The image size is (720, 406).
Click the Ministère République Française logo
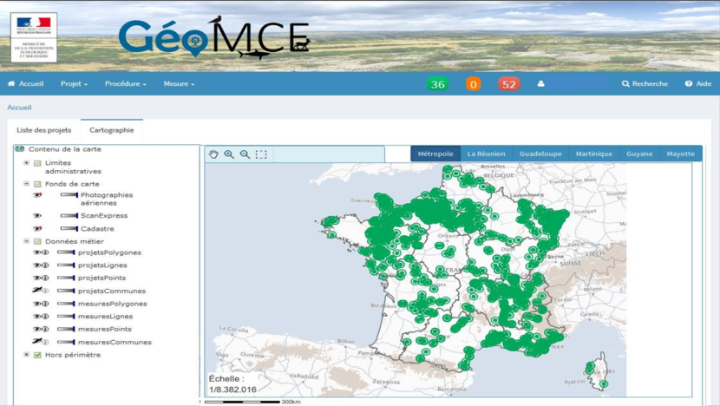pos(34,37)
